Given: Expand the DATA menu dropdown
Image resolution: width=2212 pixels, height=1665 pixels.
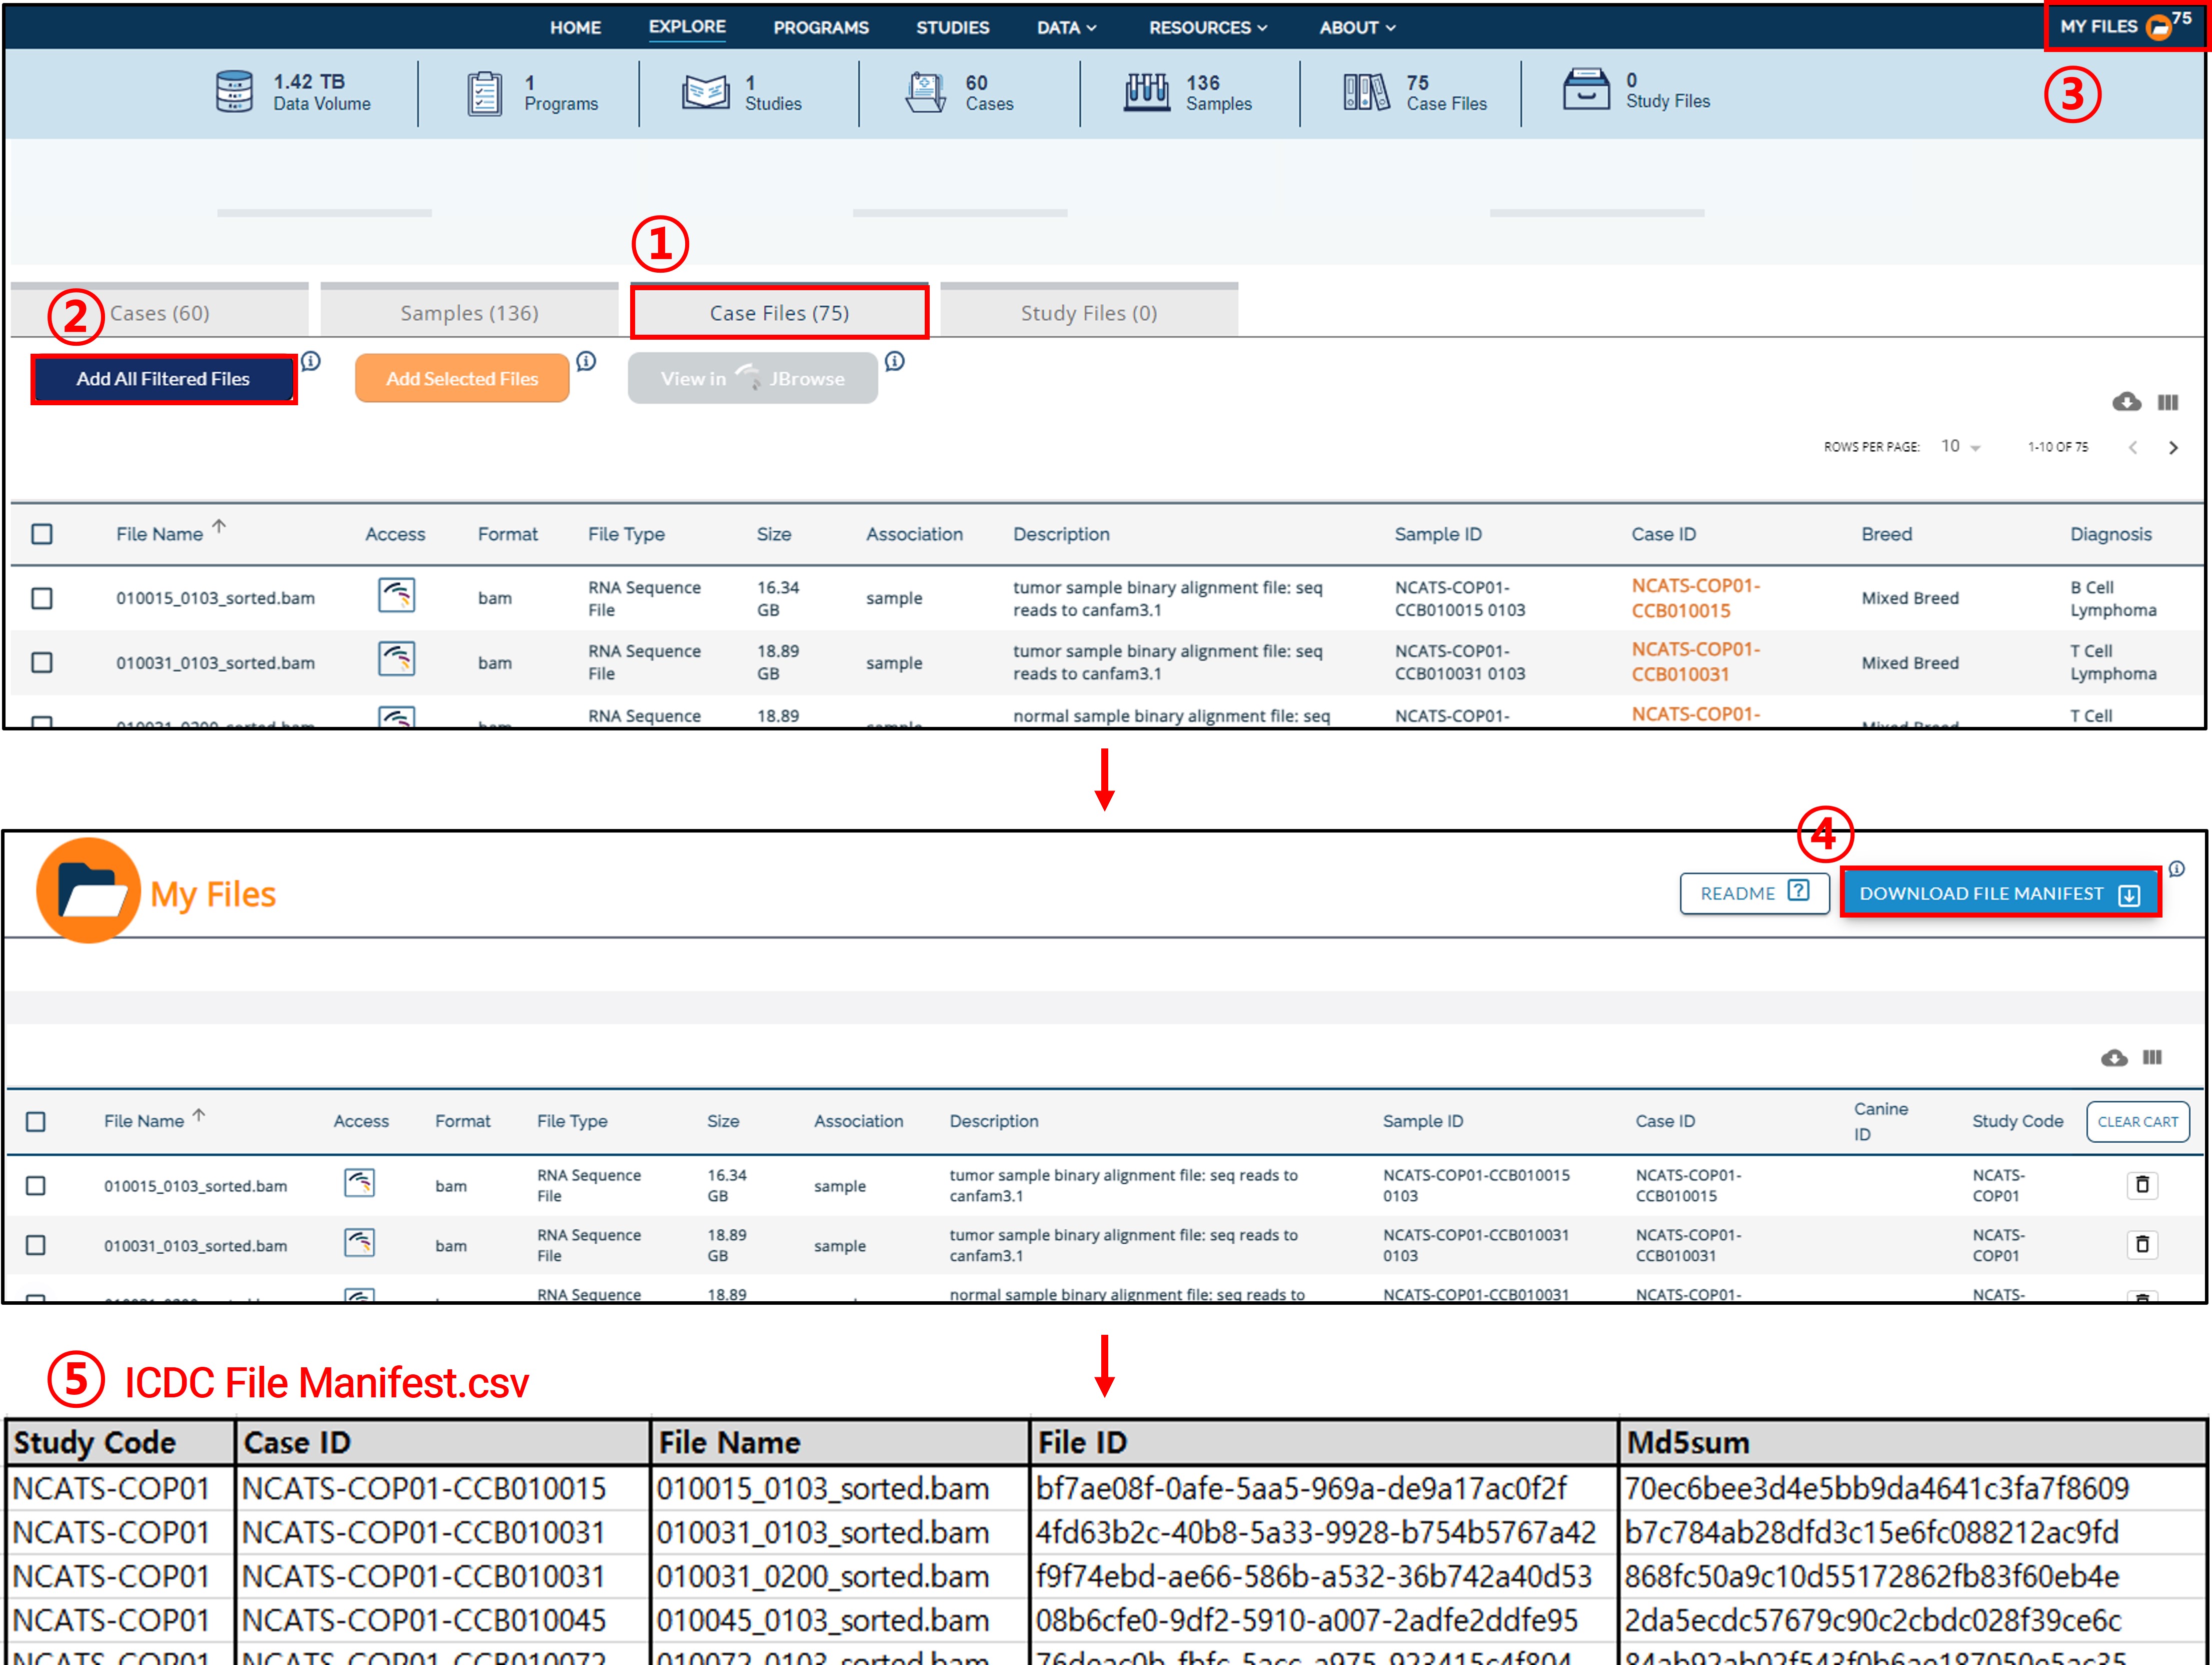Looking at the screenshot, I should pyautogui.click(x=1066, y=28).
